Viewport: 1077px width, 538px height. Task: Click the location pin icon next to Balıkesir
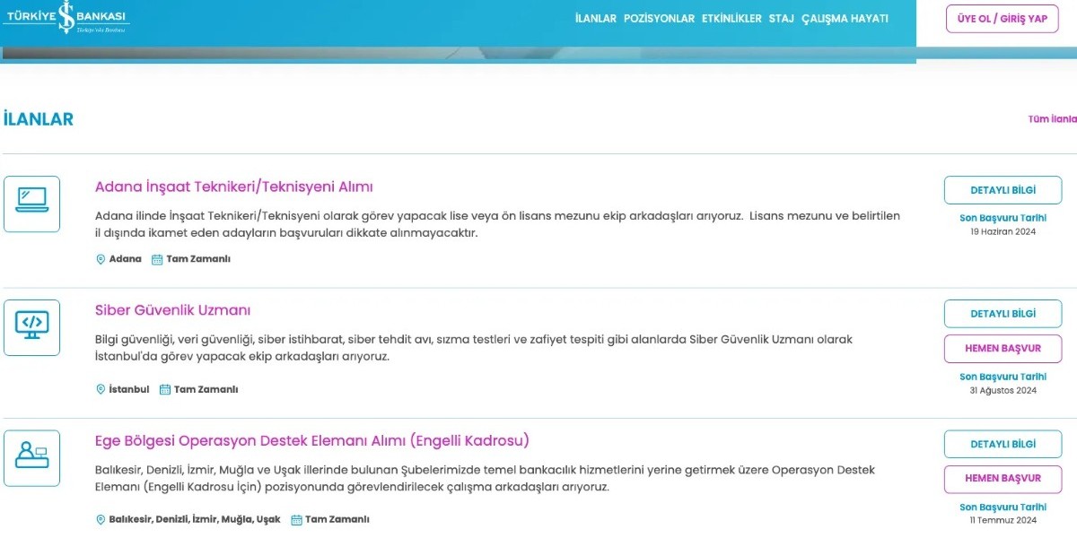coord(101,519)
